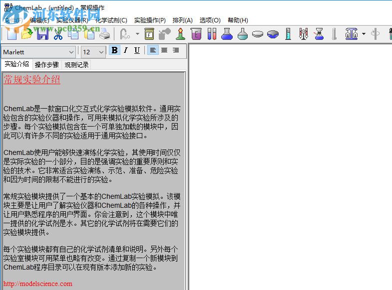392x290 pixels.
Task: Click the grayed thermometer icon
Action: pyautogui.click(x=334, y=34)
